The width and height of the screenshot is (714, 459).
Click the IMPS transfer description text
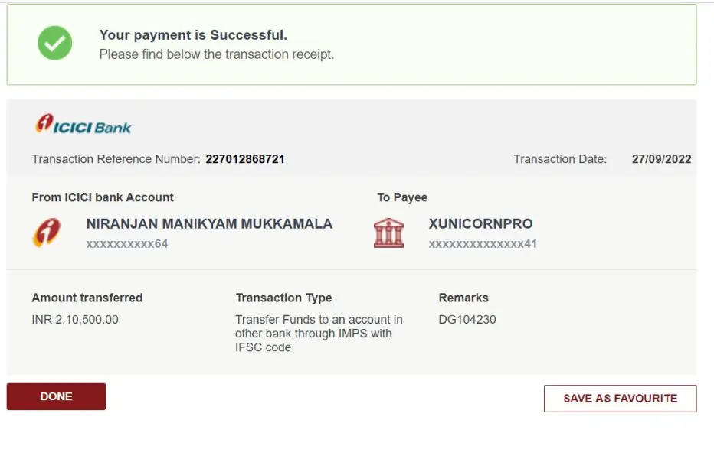318,333
